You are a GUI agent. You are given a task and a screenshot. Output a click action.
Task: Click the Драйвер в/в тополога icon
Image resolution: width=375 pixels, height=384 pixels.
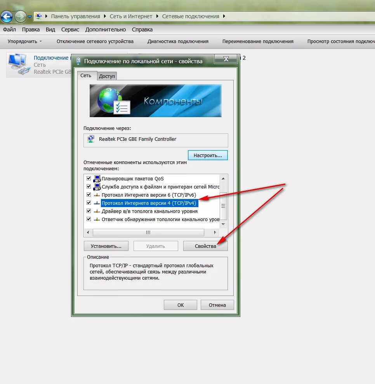(x=97, y=211)
